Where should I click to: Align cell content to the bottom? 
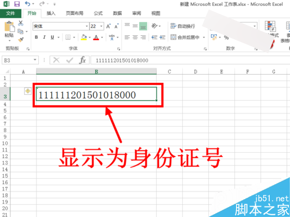143,26
